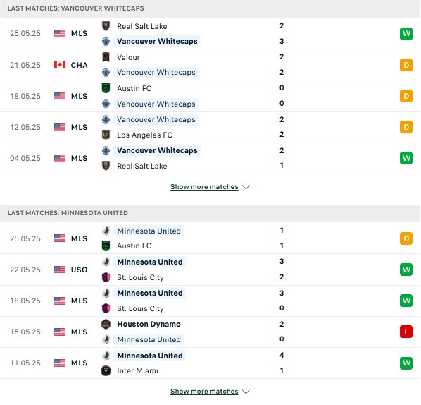The image size is (421, 405).
Task: Open the Show more matches link under Vancouver
Action: (204, 187)
